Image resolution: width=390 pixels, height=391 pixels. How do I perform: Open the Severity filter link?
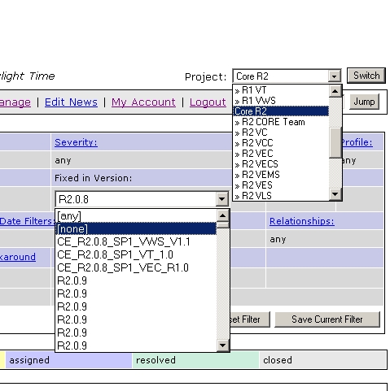[x=76, y=142]
